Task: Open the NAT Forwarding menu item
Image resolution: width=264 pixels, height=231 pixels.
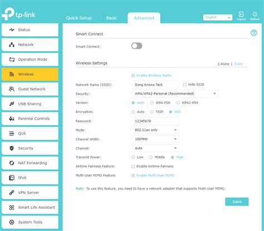Action: point(30,163)
